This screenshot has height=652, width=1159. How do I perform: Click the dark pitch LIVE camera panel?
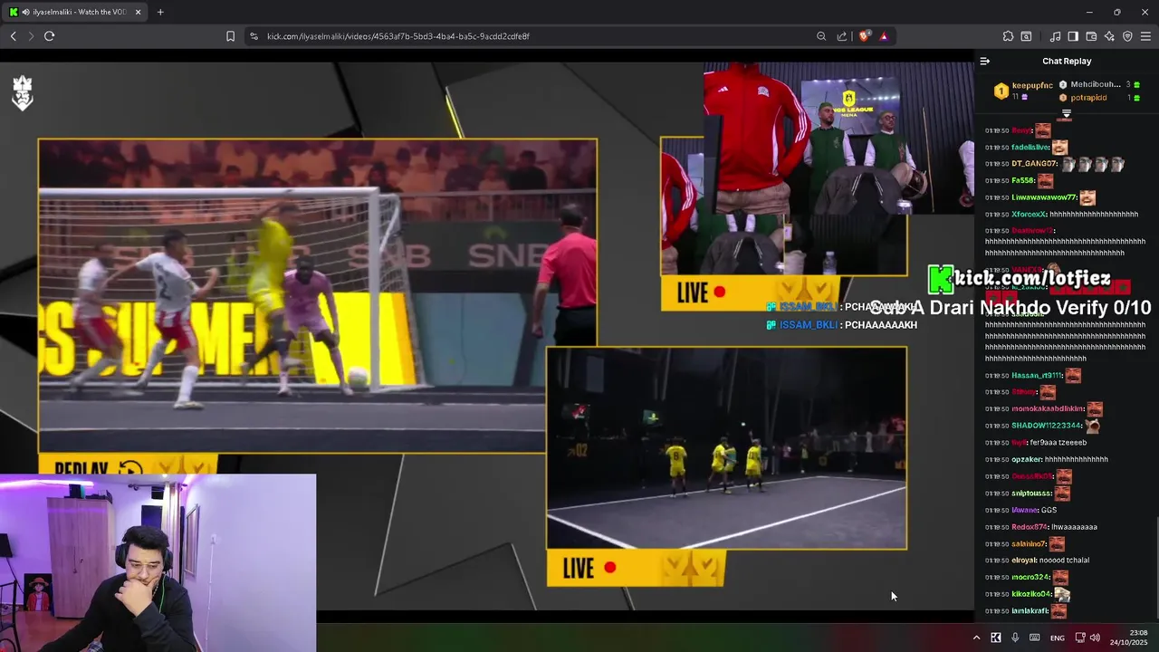point(726,448)
